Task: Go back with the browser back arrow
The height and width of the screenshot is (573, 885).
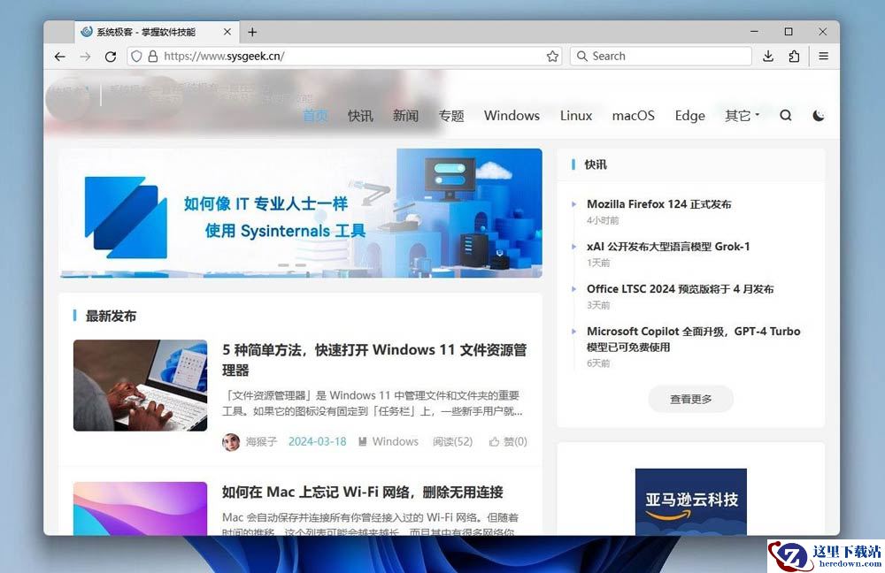Action: pyautogui.click(x=60, y=57)
